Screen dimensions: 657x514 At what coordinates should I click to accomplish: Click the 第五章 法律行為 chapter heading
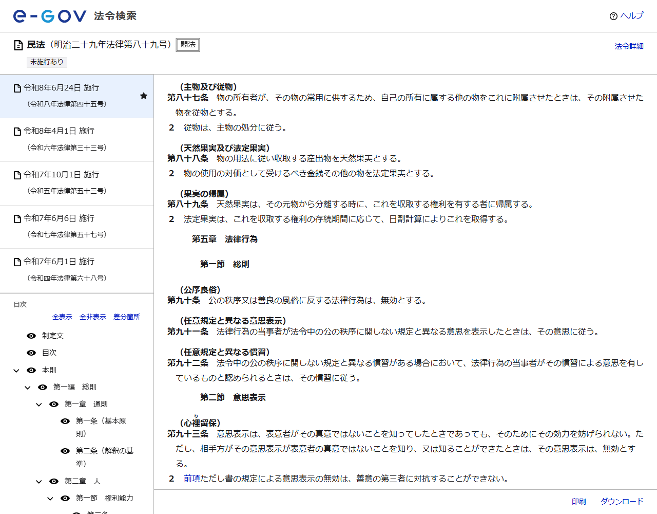click(225, 239)
